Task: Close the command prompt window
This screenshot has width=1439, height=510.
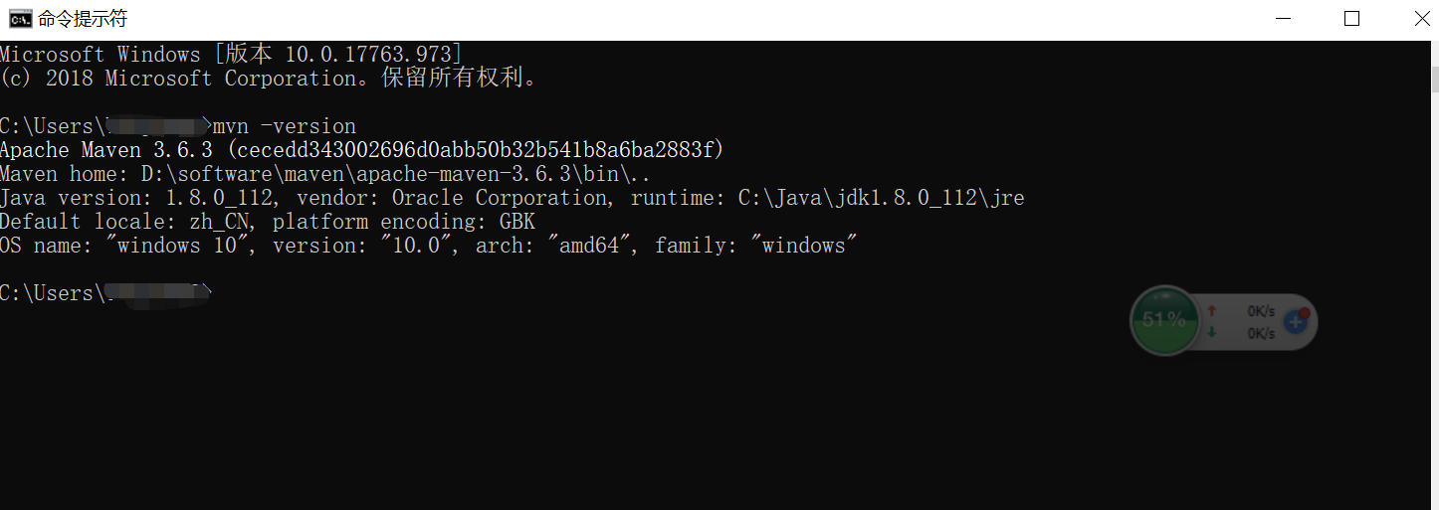Action: click(1418, 19)
